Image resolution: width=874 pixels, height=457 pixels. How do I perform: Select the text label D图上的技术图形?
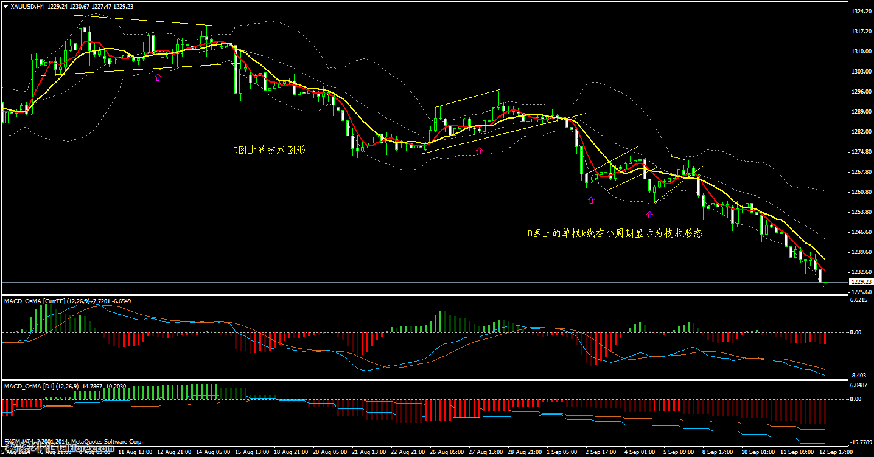coord(270,150)
